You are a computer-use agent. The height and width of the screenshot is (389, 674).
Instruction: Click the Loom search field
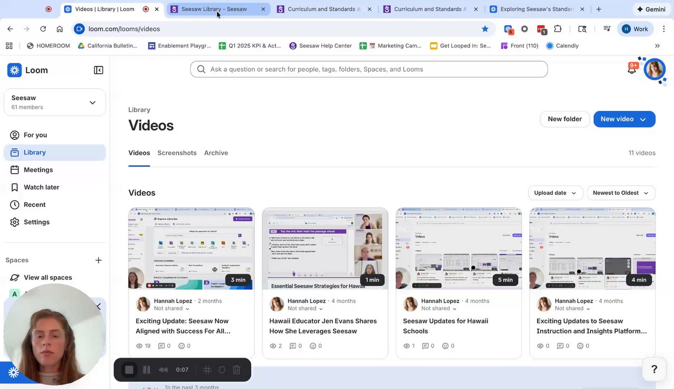pos(369,69)
